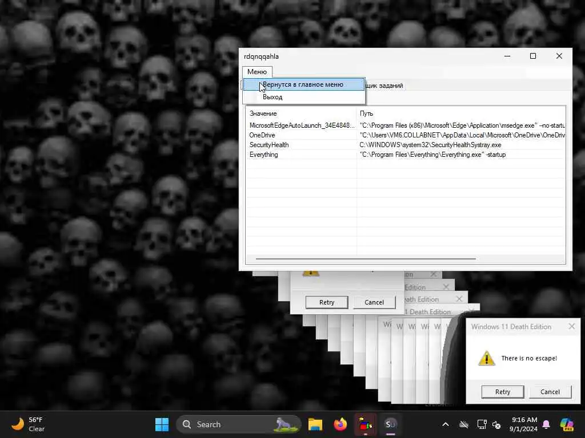Click the crossed-out cloud sync tray icon
The image size is (585, 438).
click(x=464, y=424)
